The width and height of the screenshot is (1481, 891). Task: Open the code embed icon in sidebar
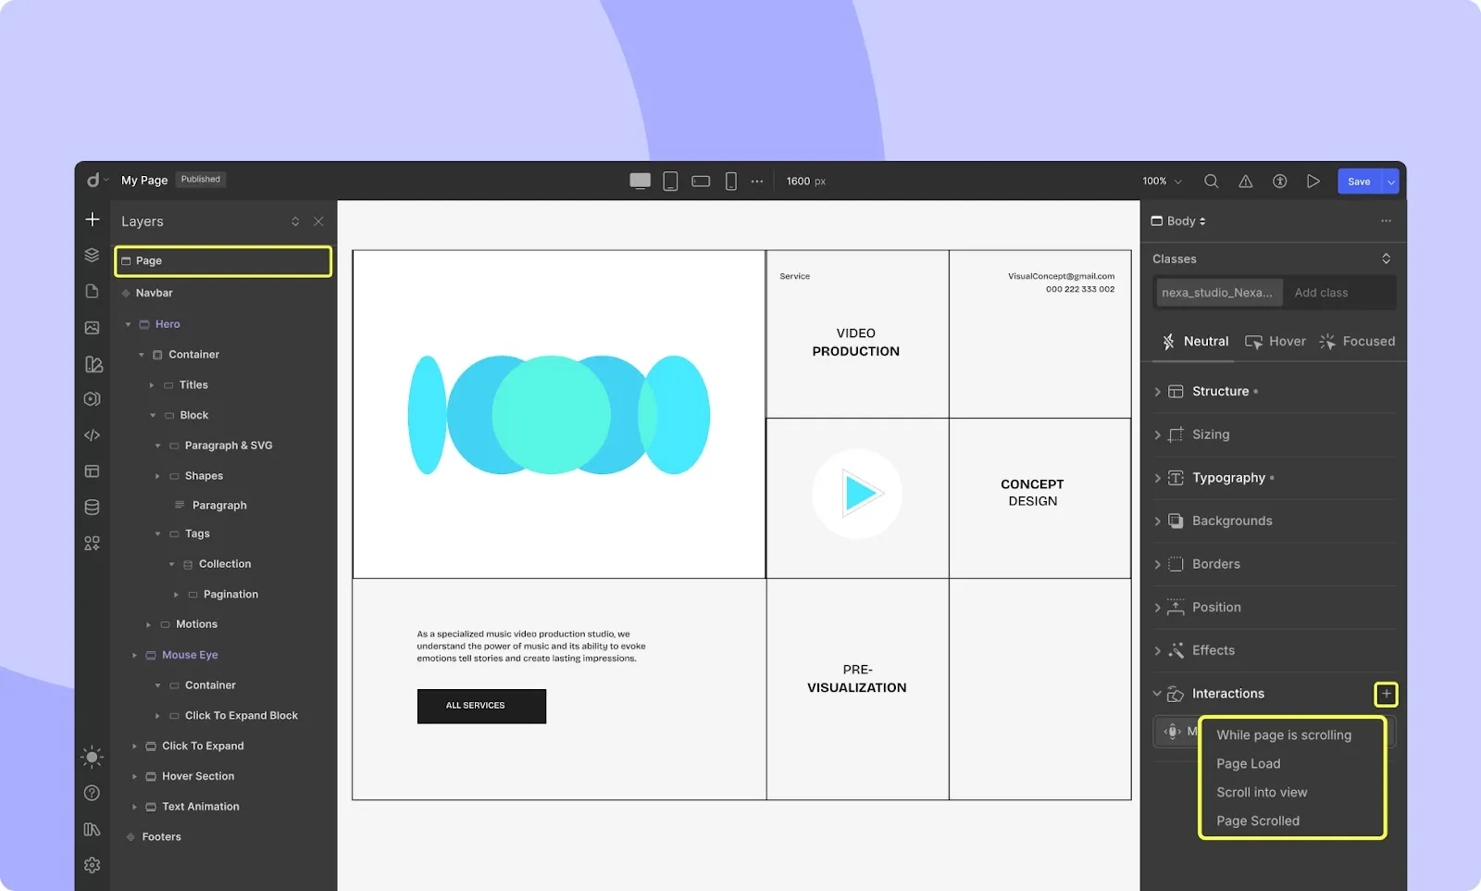pyautogui.click(x=93, y=435)
